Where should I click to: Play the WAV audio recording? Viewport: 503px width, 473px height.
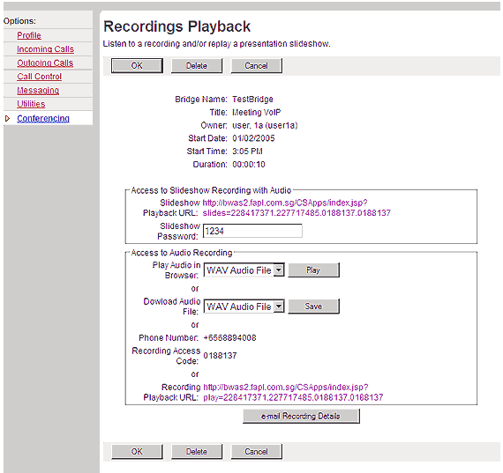[313, 270]
